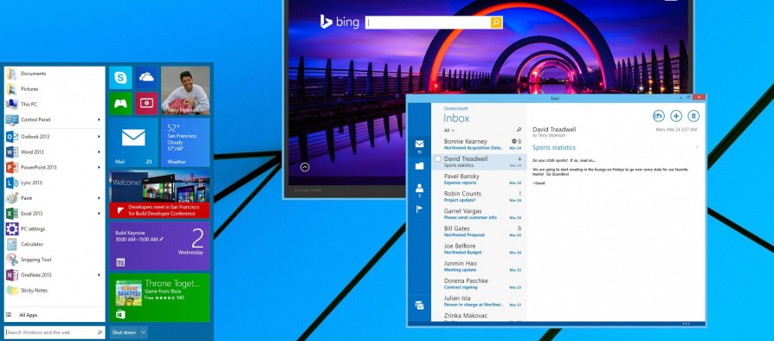Viewport: 774px width, 341px height.
Task: Launch Outlook 2013 from the Start menu
Action: click(x=54, y=137)
